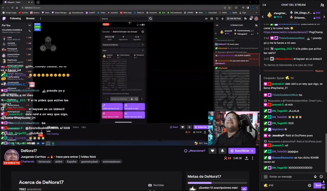Open the Kick Dashboard bookmark

pyautogui.click(x=174, y=12)
